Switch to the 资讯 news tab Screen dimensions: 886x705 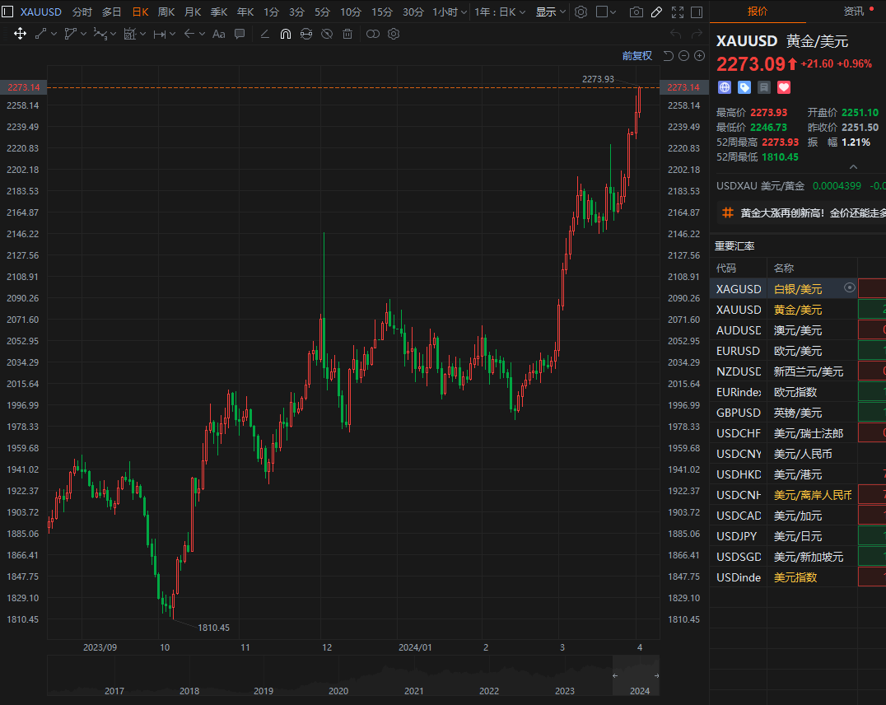click(x=854, y=12)
